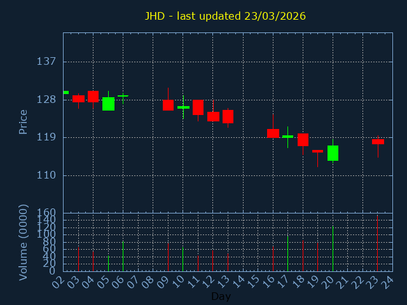Click the red candlestick on day 04
This screenshot has width=407, height=305.
93,97
